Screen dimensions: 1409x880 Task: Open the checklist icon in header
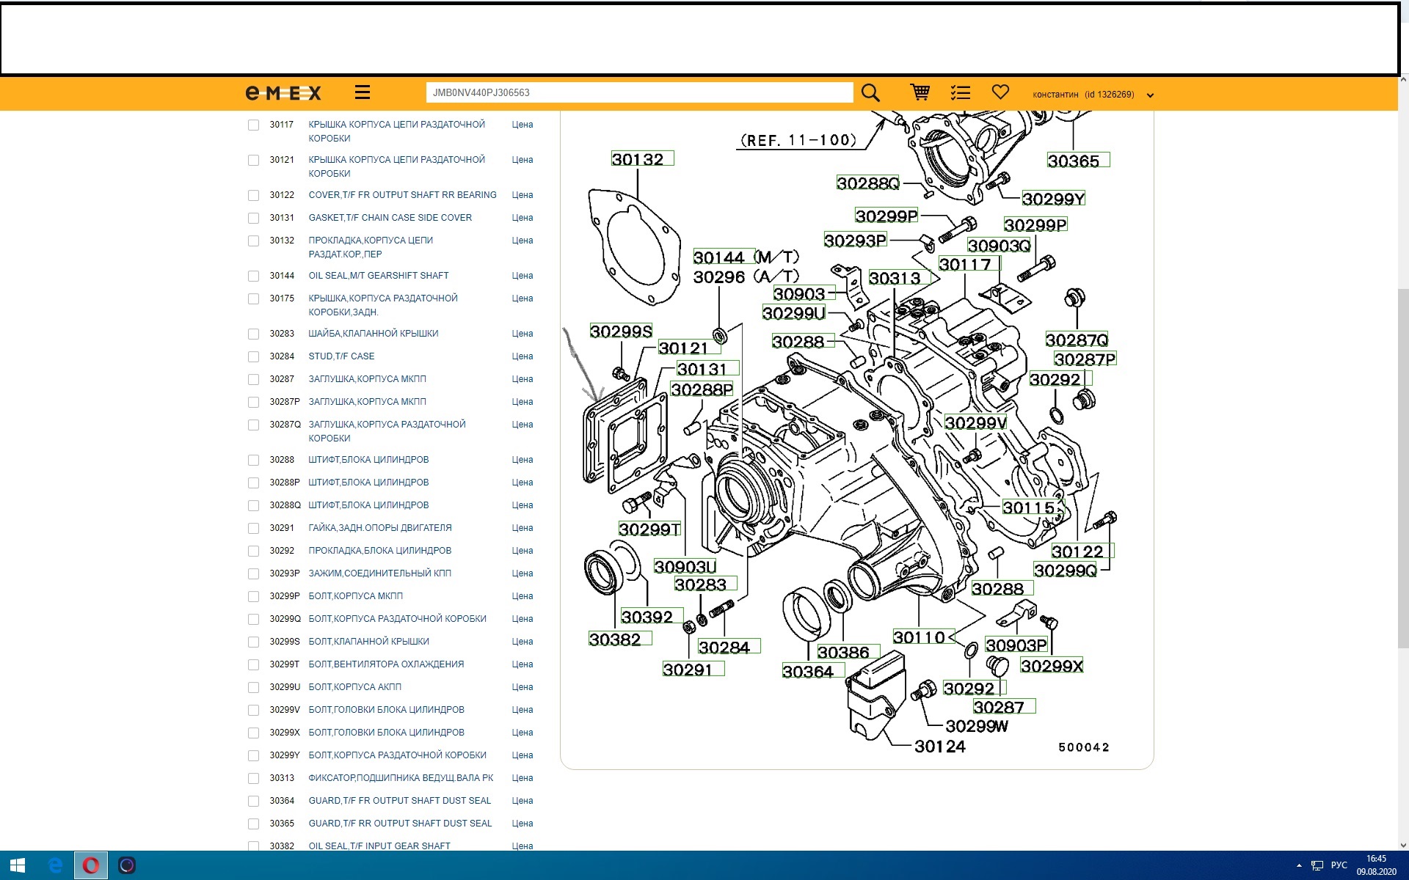point(960,92)
